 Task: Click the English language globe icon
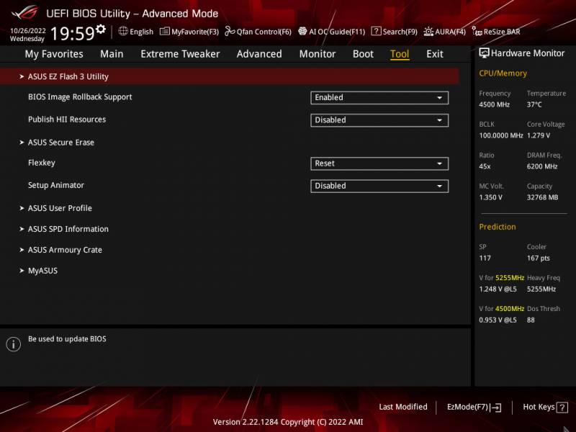(x=123, y=31)
